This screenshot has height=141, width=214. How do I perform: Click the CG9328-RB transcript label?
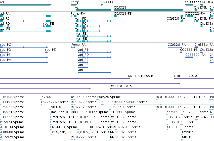click(123, 14)
